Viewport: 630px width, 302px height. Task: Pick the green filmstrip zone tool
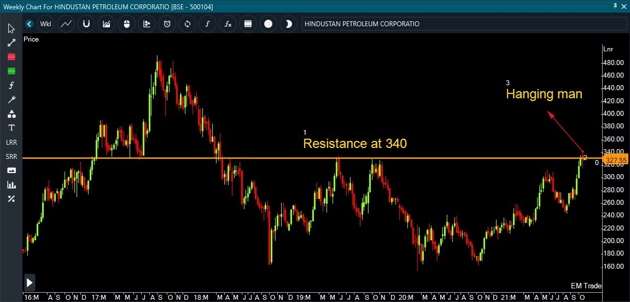[11, 71]
